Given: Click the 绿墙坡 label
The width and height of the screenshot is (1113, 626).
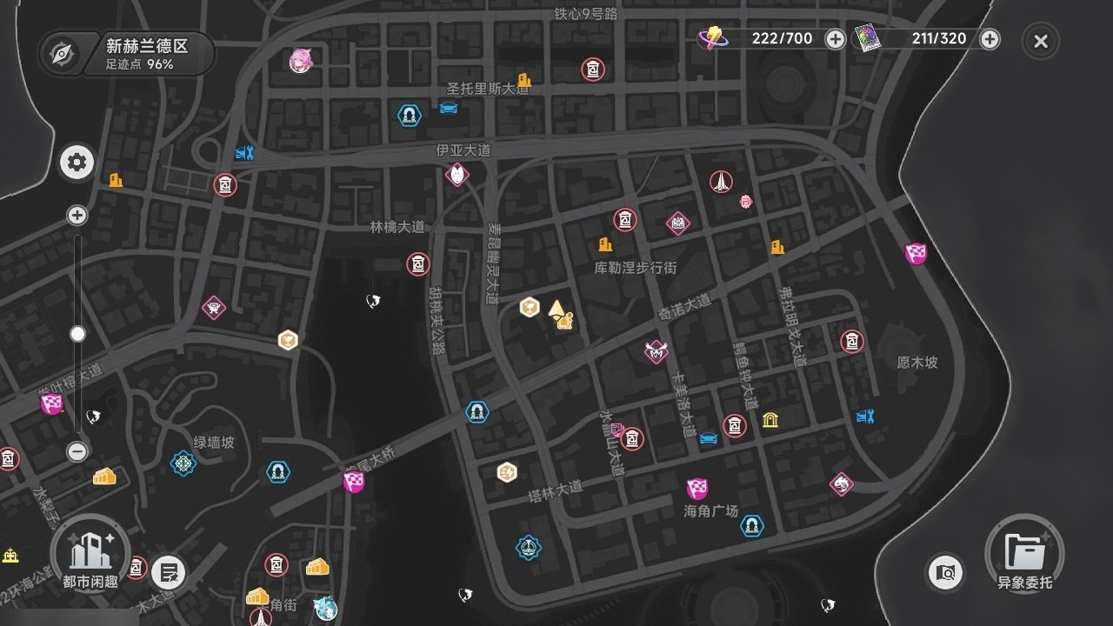Looking at the screenshot, I should click(214, 443).
